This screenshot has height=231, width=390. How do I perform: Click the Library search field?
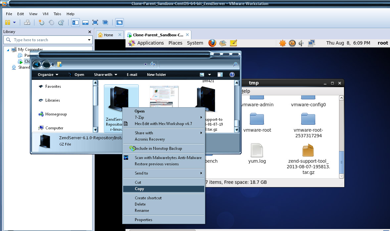click(48, 40)
